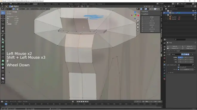Collapse the LoopTools panel

(x=145, y=14)
